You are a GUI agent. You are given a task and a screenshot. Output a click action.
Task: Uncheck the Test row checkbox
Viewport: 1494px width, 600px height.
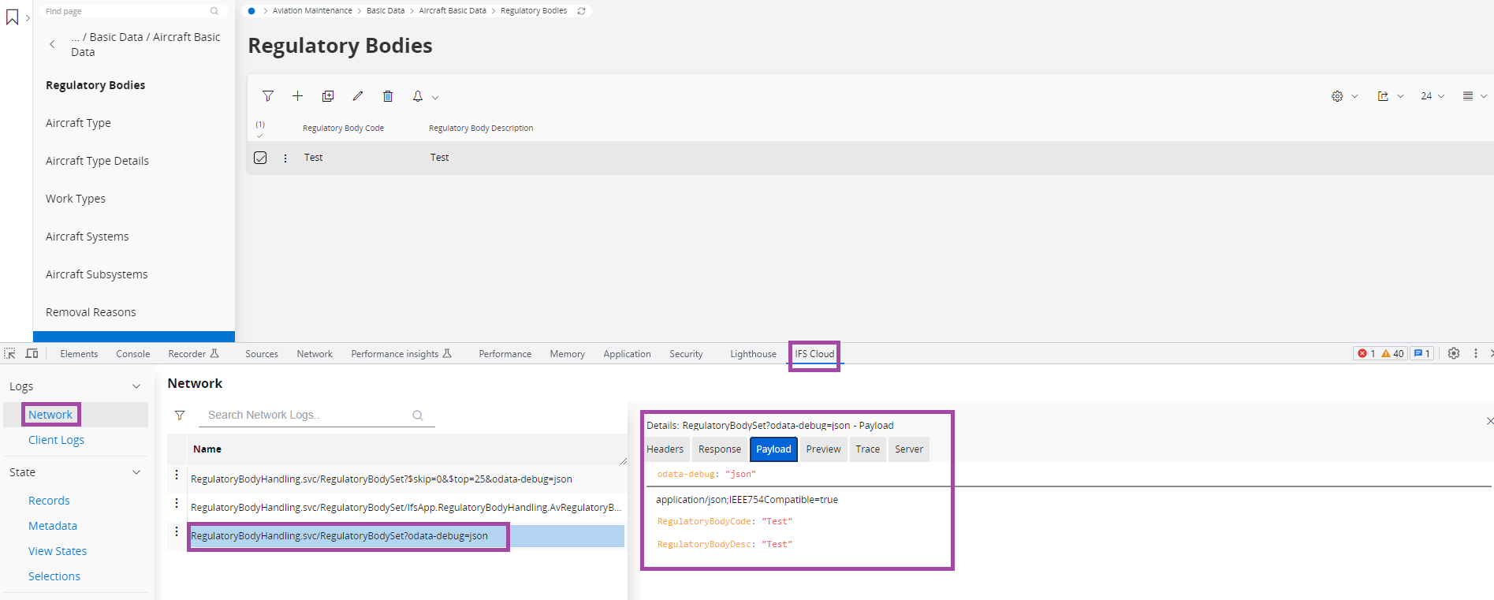pyautogui.click(x=260, y=158)
